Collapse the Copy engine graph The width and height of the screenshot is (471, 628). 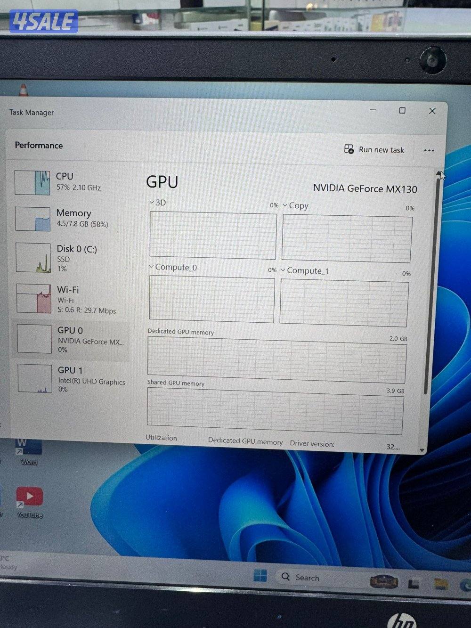click(285, 205)
